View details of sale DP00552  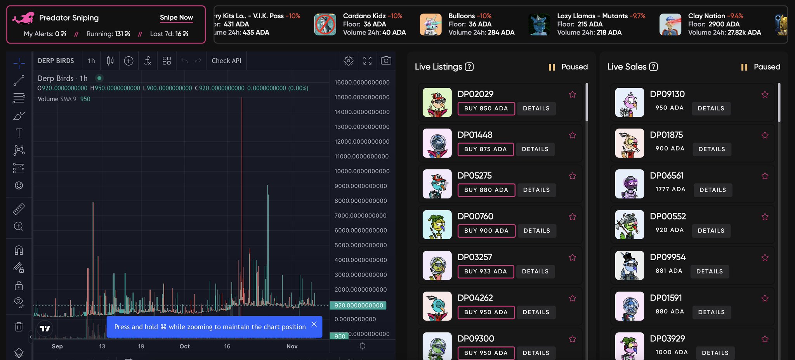(x=711, y=231)
